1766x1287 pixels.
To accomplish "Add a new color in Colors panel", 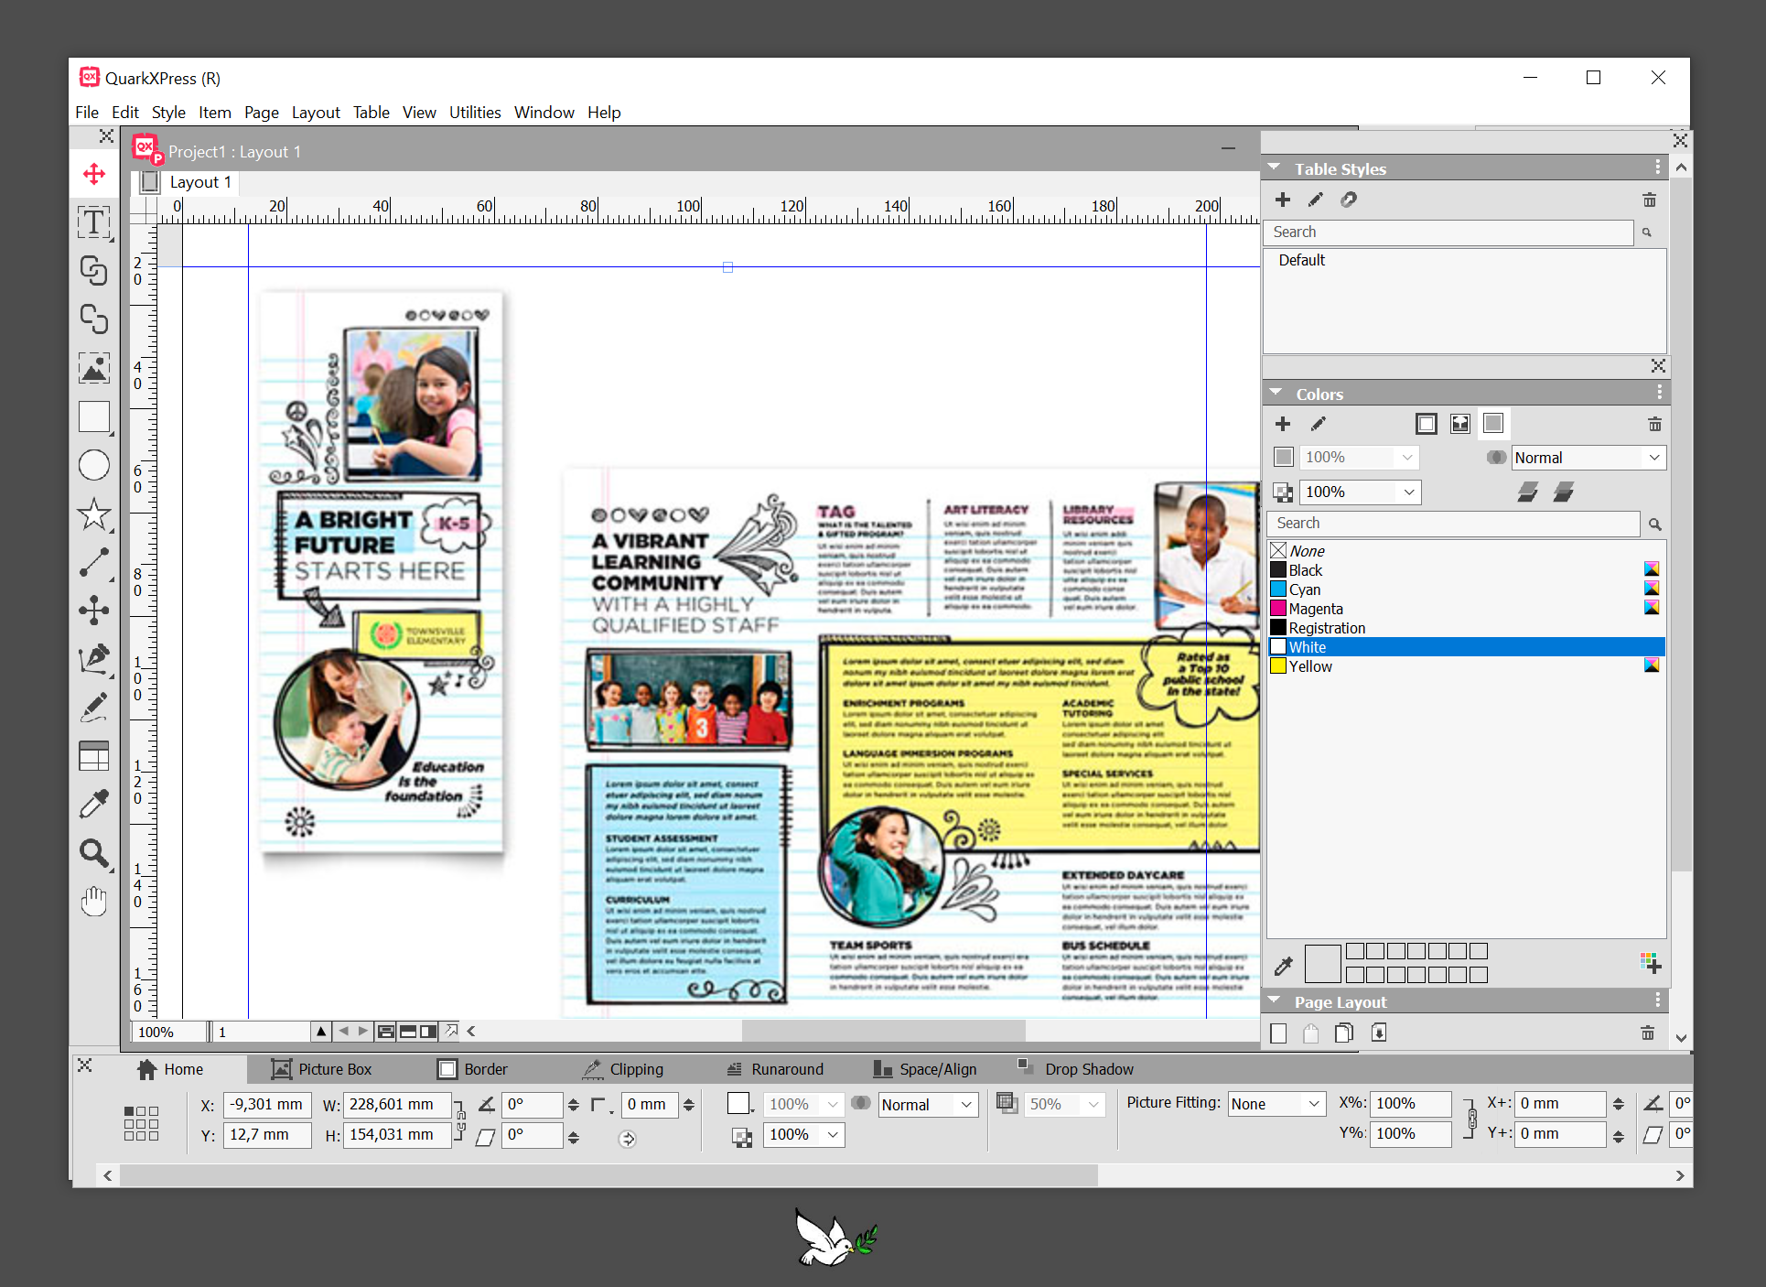I will coord(1282,424).
